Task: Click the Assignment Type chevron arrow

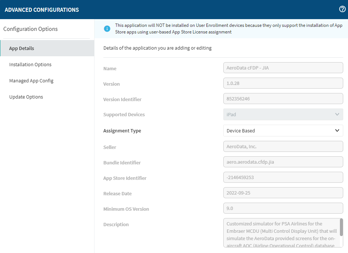Action: 337,131
